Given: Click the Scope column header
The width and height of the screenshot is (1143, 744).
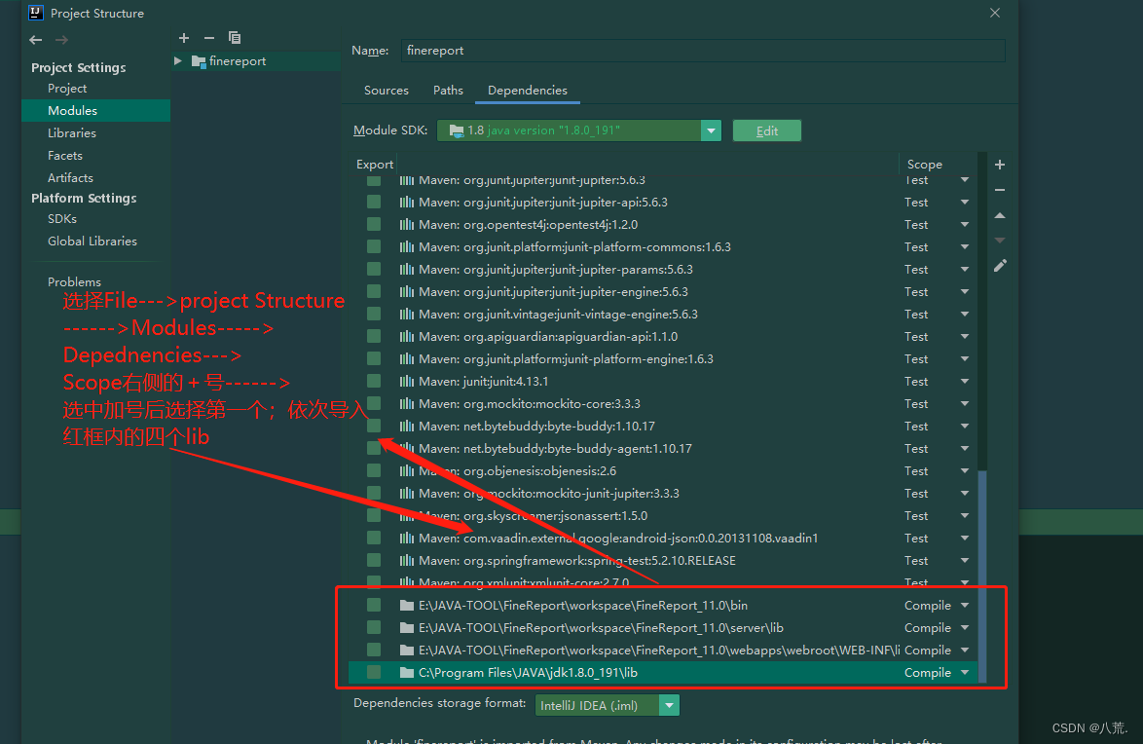Looking at the screenshot, I should click(x=924, y=165).
